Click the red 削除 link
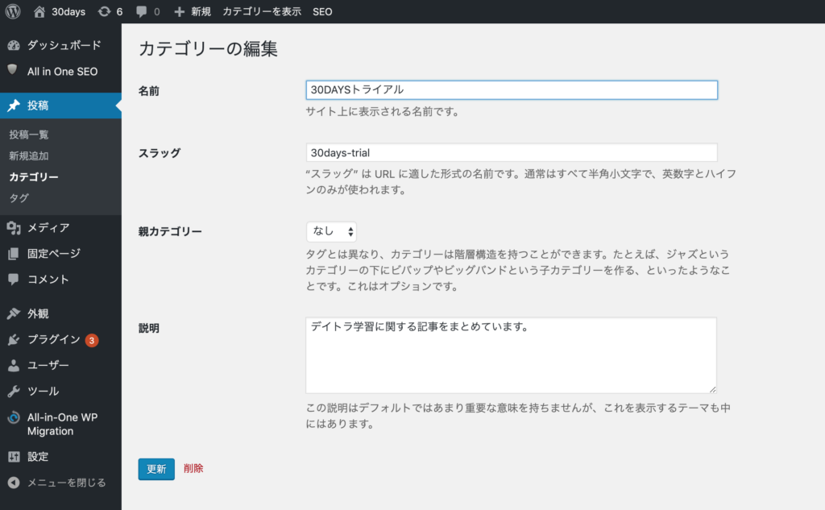The height and width of the screenshot is (510, 825). click(x=193, y=468)
